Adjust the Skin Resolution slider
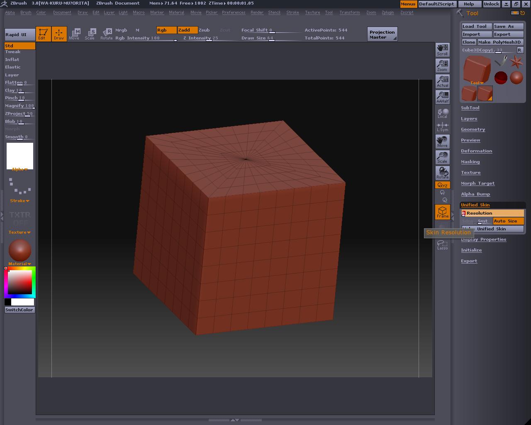Viewport: 531px width, 425px height. 493,213
